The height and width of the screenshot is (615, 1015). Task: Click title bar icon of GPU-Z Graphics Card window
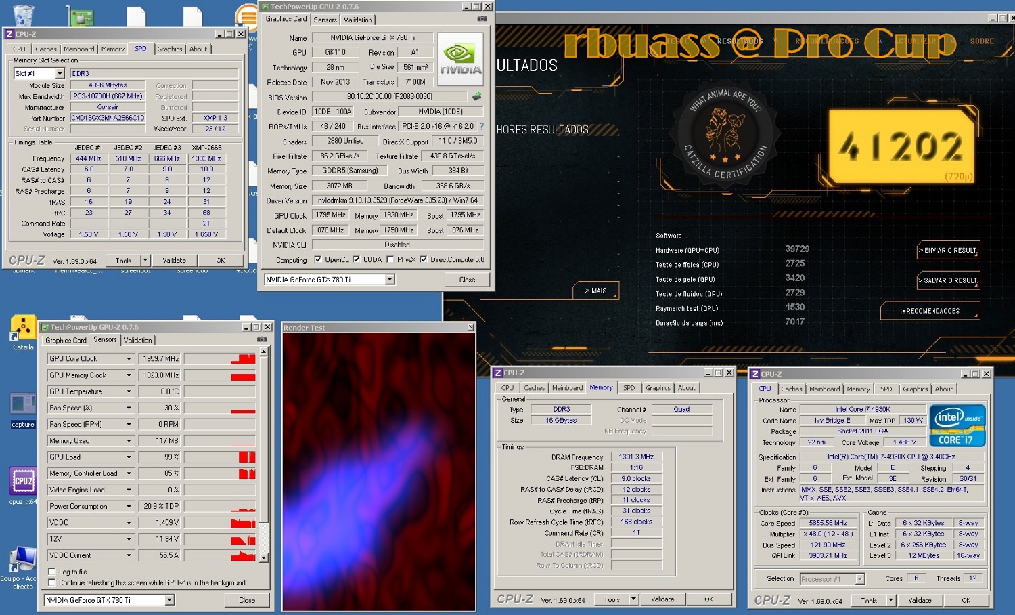point(265,7)
